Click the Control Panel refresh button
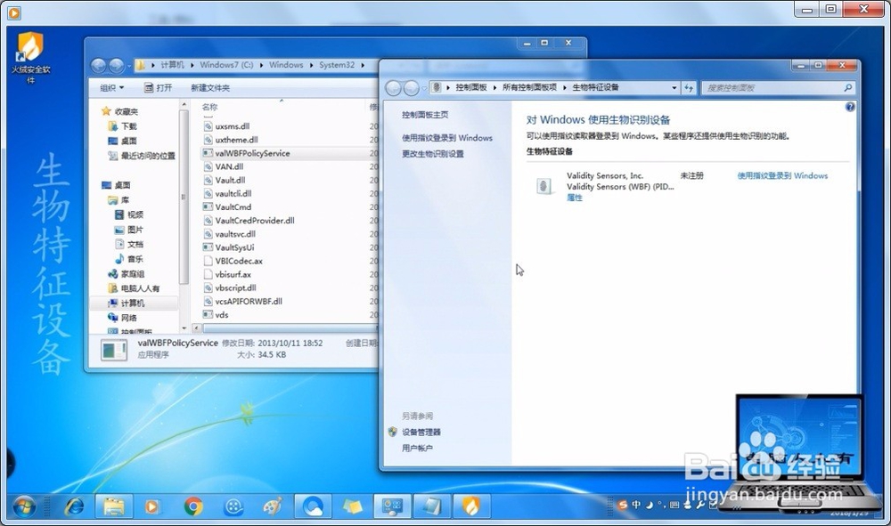This screenshot has height=526, width=891. pos(689,88)
